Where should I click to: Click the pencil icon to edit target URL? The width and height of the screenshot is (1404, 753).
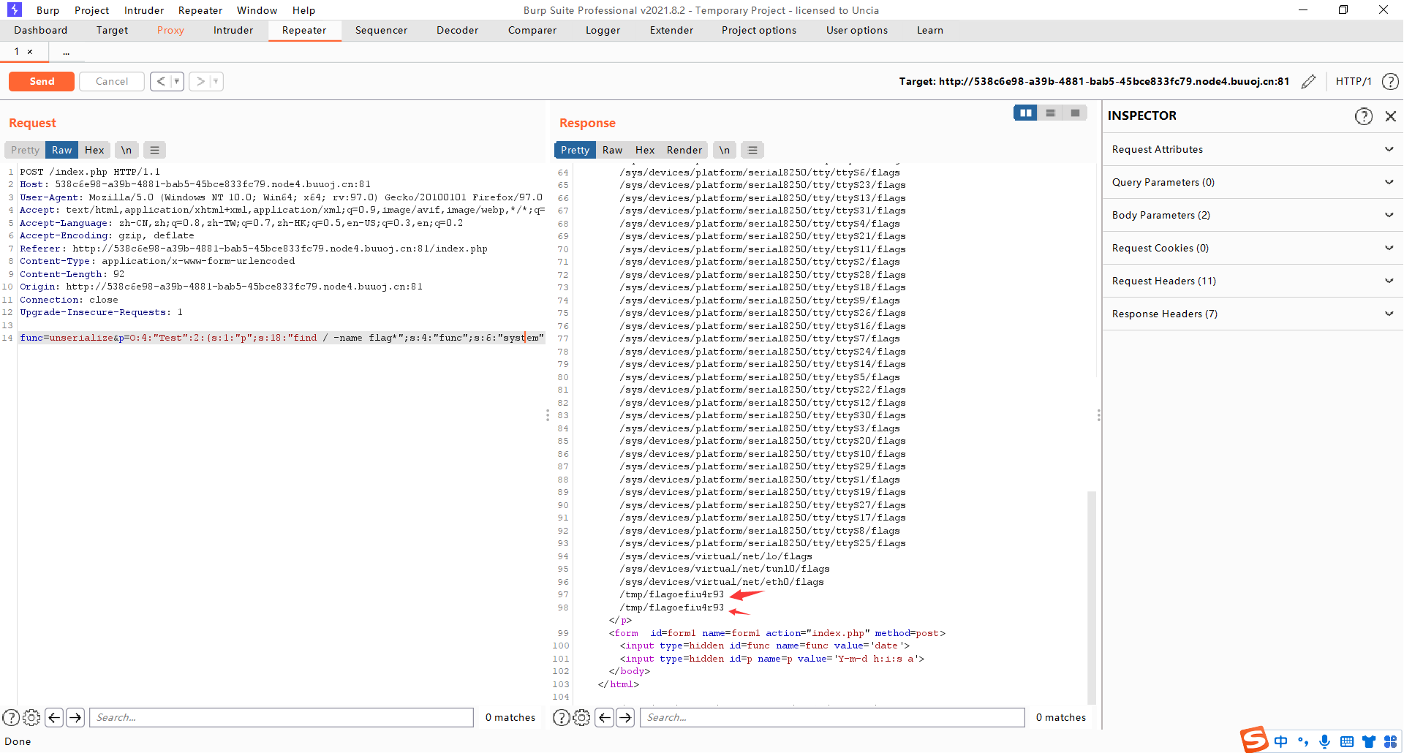(1308, 81)
